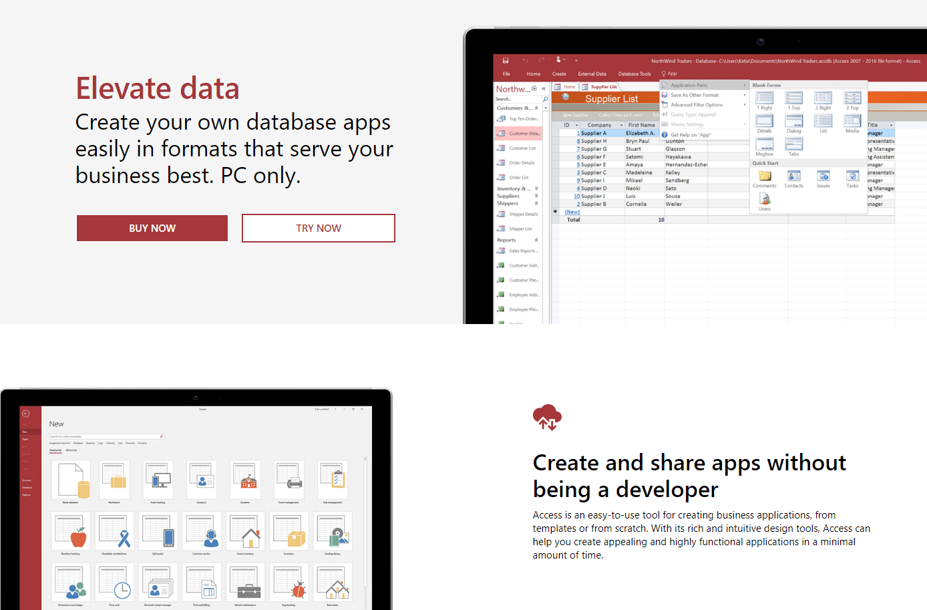Expand the Suppliers group in navigation pane

[537, 196]
